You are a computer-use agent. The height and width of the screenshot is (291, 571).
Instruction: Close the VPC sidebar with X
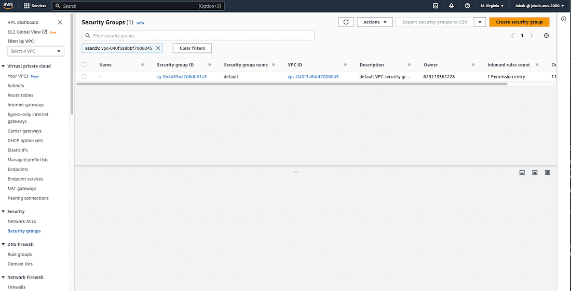[x=60, y=22]
